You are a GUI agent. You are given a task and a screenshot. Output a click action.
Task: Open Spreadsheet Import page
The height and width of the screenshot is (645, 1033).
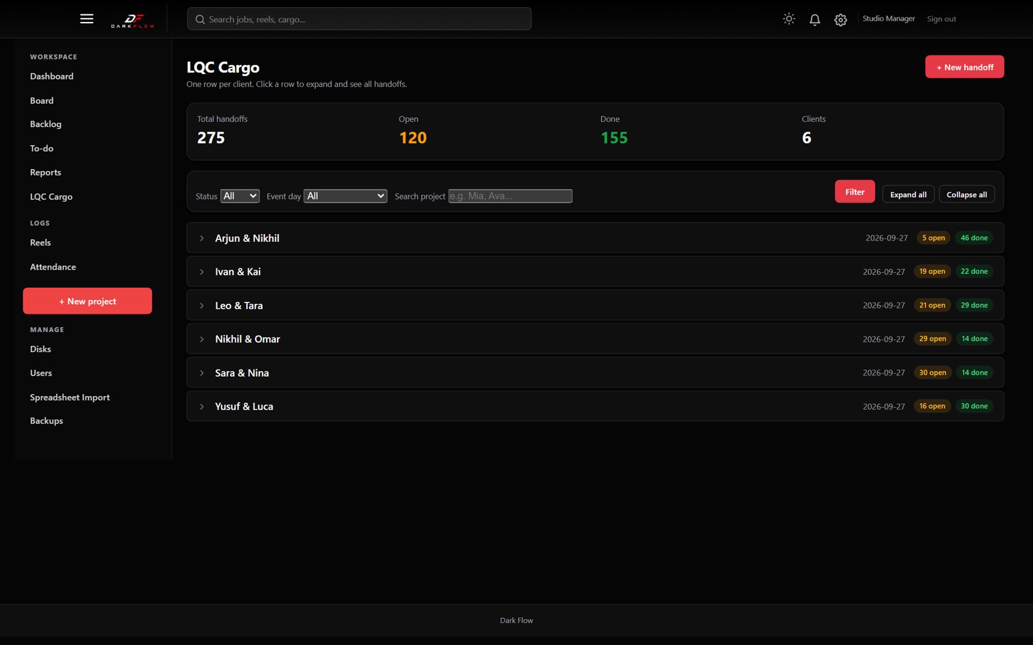pyautogui.click(x=70, y=397)
